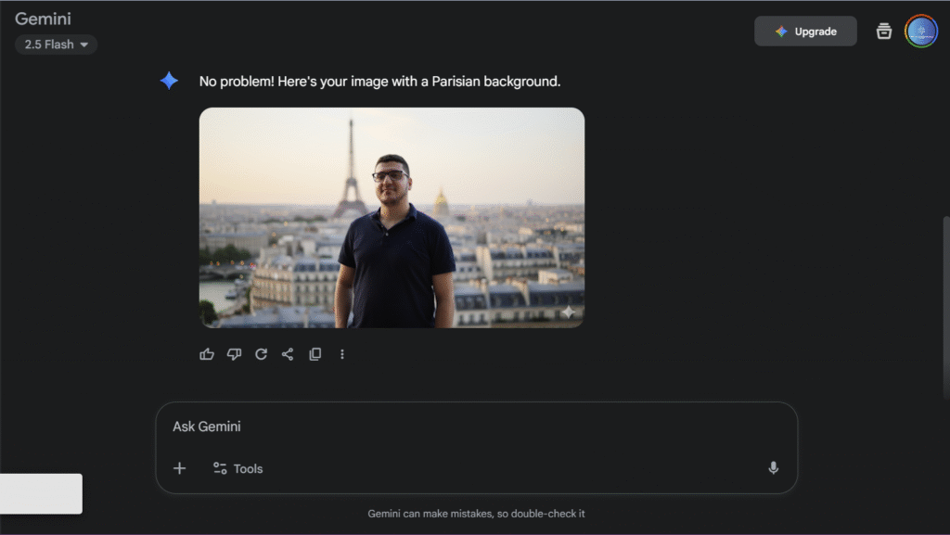Click the Upgrade button
The height and width of the screenshot is (535, 950).
(804, 32)
